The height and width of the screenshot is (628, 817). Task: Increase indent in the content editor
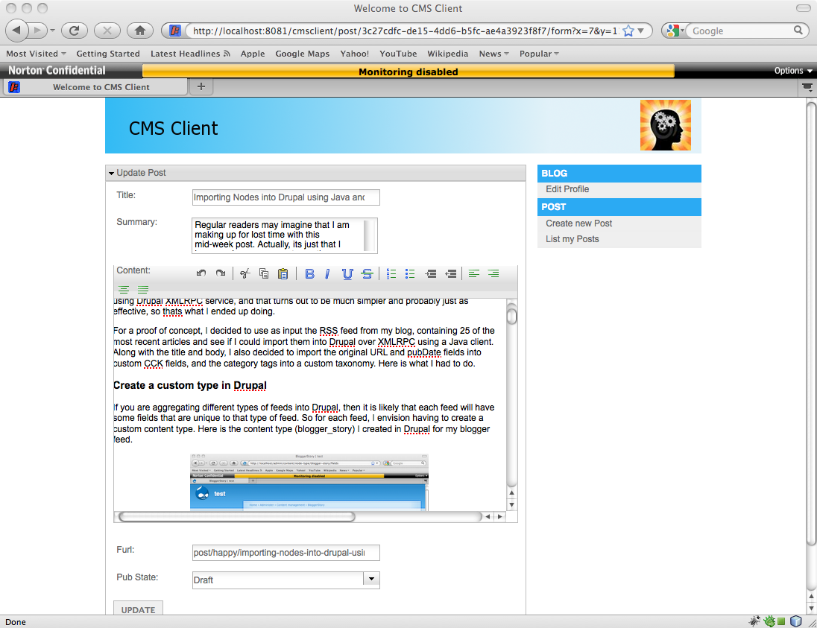[431, 274]
